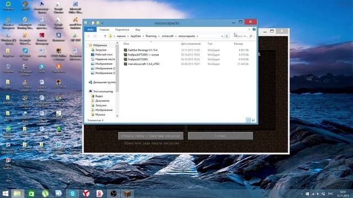353x198 pixels.
Task: Open the Вид ribbon tab
Action: [x=137, y=30]
